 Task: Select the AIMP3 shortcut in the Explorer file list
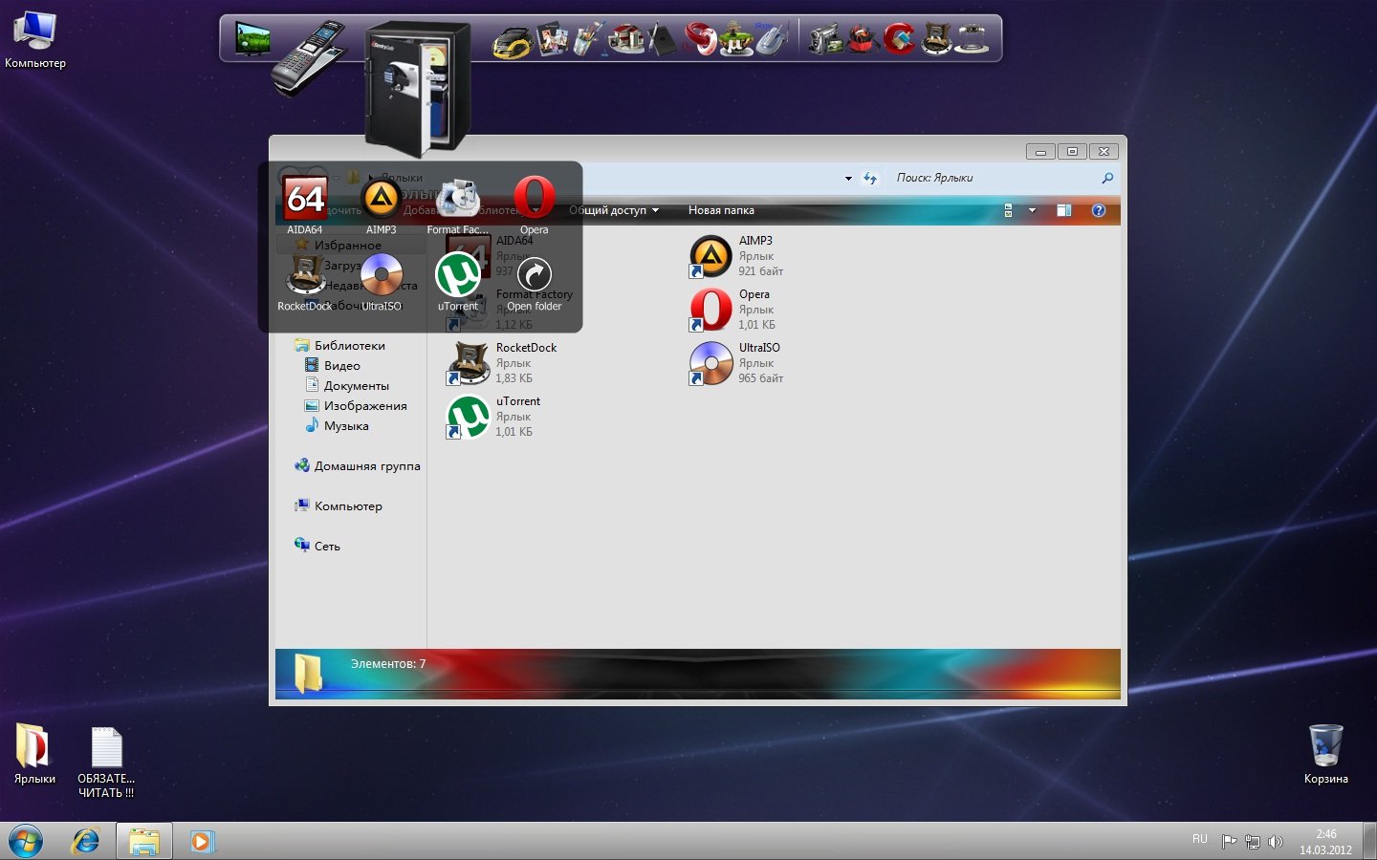(x=737, y=256)
